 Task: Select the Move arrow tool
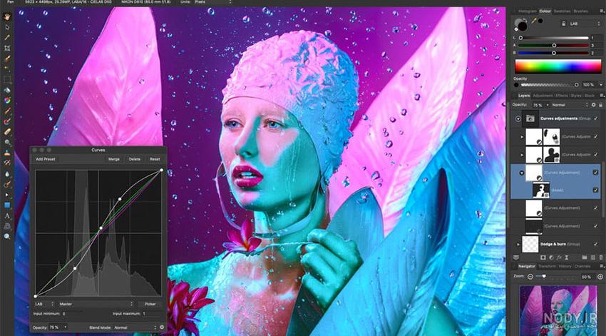tap(7, 27)
